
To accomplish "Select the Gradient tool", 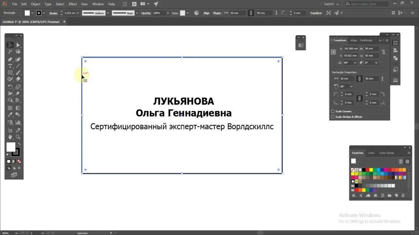I will click(x=18, y=108).
